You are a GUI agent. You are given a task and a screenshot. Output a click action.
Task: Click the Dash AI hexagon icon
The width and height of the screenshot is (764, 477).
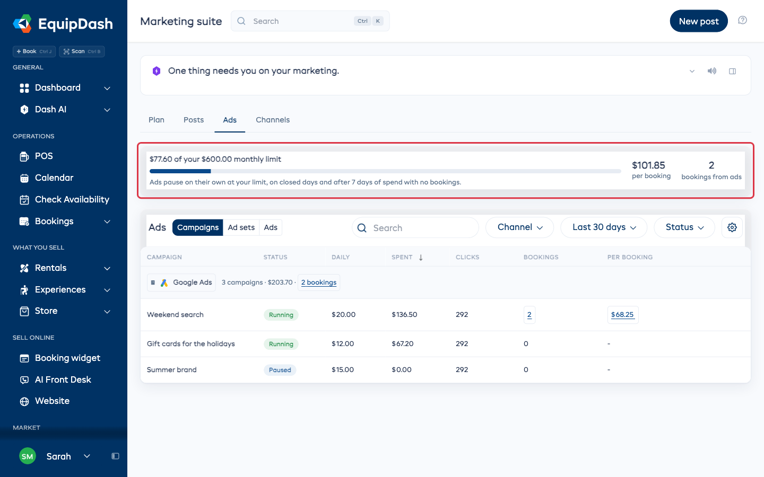[x=24, y=110]
